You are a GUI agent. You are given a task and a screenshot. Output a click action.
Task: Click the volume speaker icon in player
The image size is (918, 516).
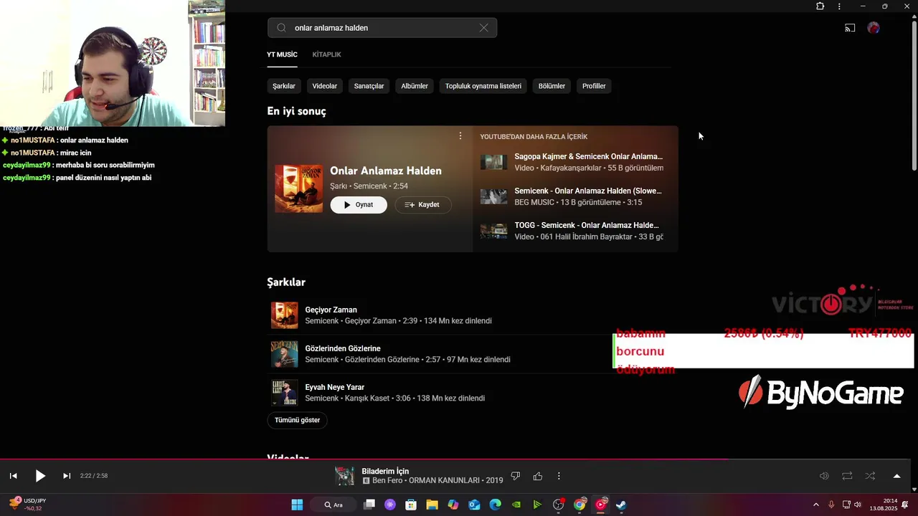point(824,476)
